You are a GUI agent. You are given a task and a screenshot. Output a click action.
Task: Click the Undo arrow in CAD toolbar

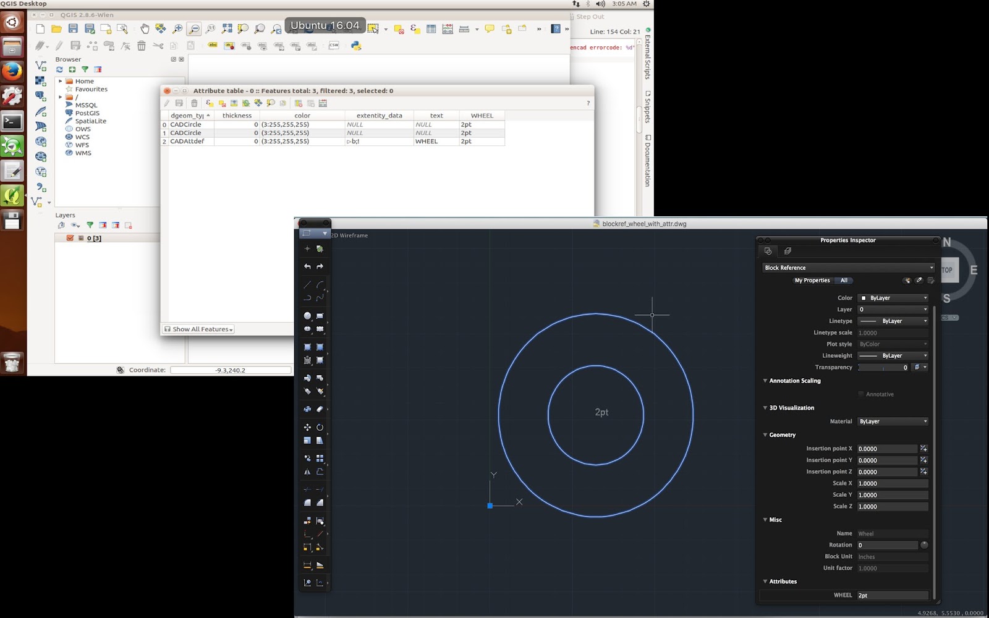click(x=307, y=266)
